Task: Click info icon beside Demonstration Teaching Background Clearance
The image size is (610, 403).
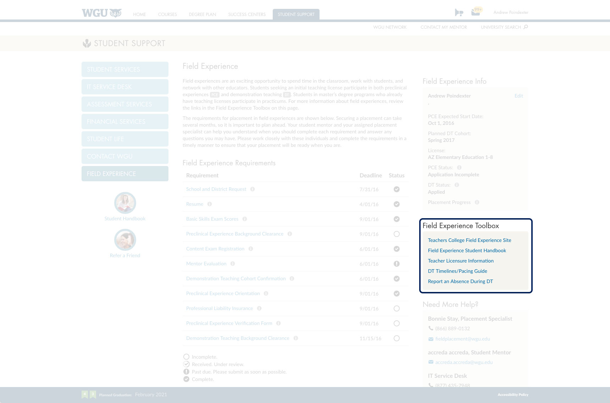Action: pyautogui.click(x=296, y=338)
